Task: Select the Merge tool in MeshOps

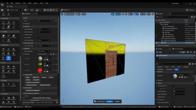Action: click(9, 27)
